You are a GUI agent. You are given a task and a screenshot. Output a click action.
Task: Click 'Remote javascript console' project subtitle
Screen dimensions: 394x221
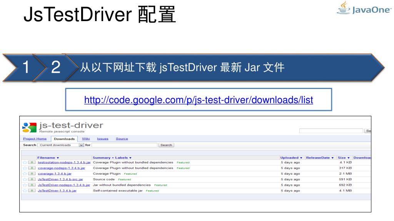click(x=62, y=132)
